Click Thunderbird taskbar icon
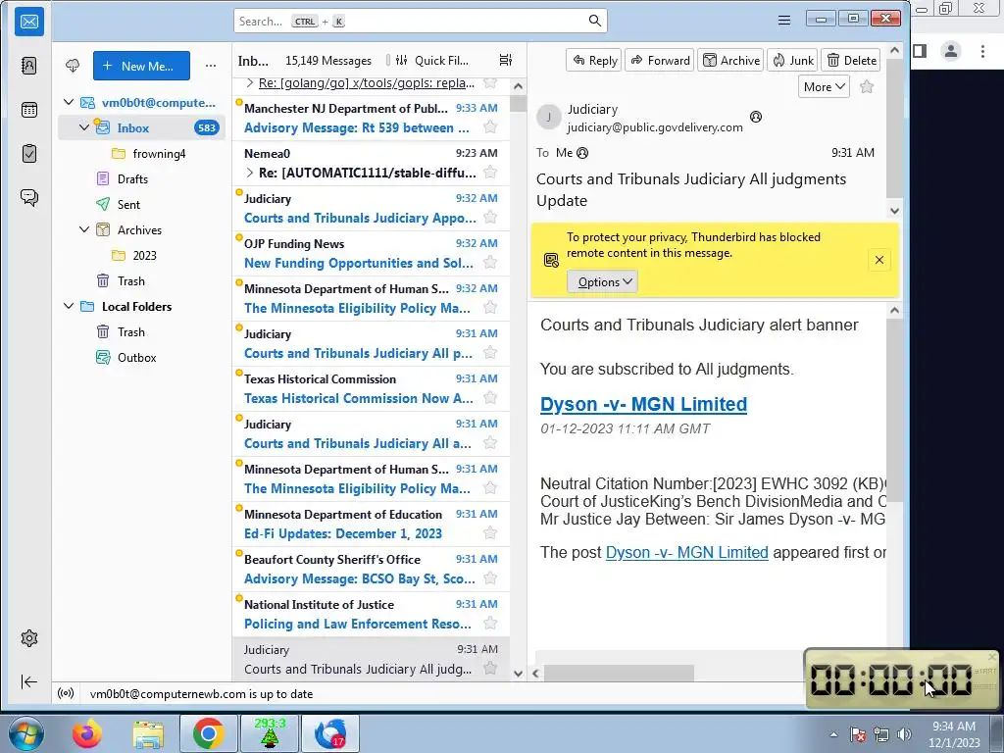 click(x=329, y=733)
